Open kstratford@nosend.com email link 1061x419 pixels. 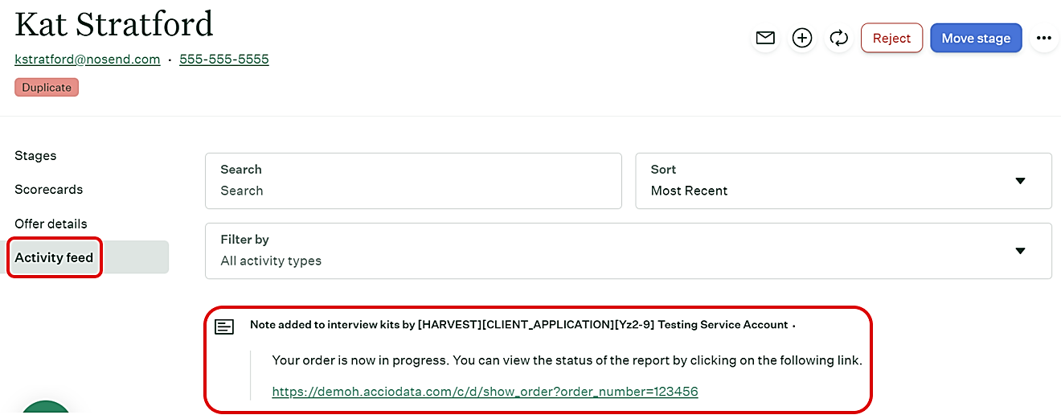point(88,60)
